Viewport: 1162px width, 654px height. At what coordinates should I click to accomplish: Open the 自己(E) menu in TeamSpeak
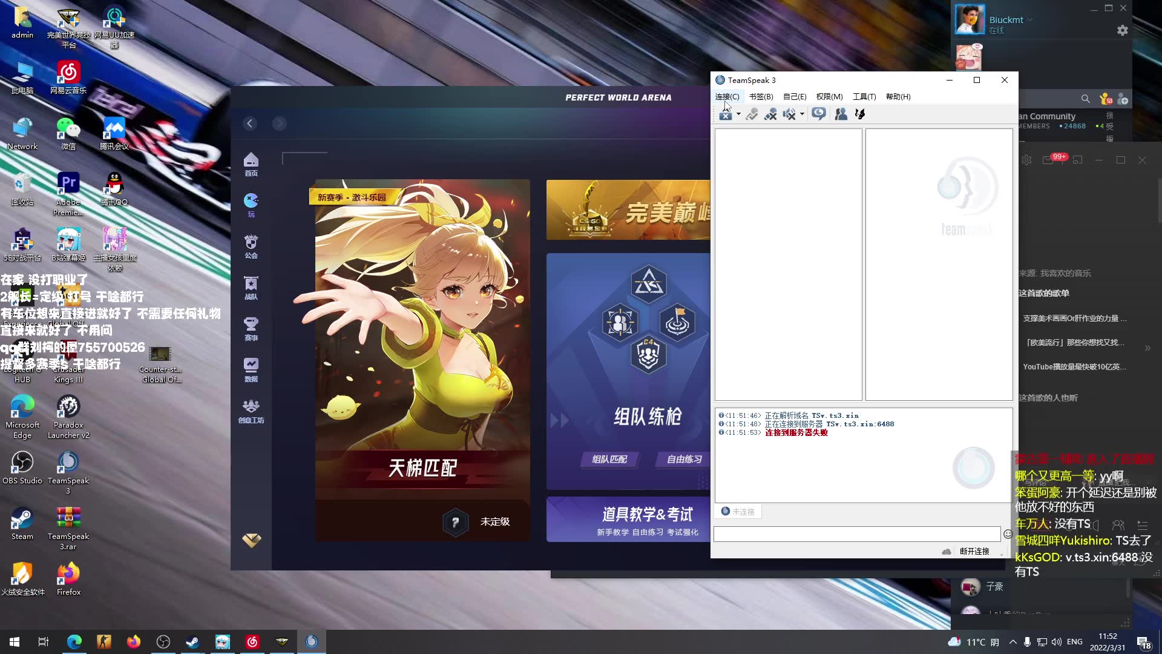(x=795, y=96)
